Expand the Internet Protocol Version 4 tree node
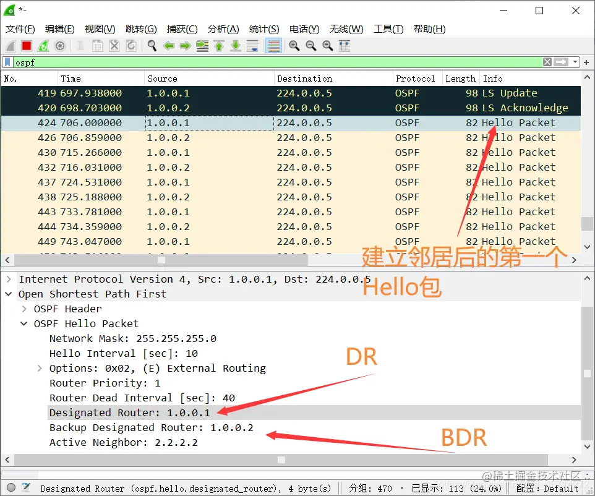This screenshot has height=496, width=595. point(9,280)
